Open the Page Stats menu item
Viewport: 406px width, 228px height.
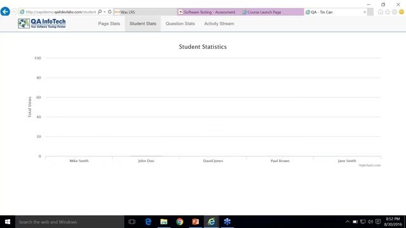(109, 23)
